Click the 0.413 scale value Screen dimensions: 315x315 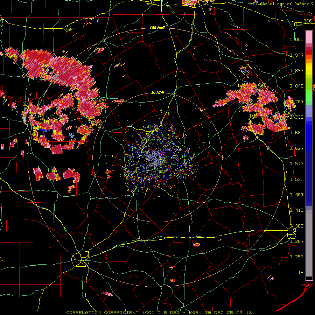(296, 210)
